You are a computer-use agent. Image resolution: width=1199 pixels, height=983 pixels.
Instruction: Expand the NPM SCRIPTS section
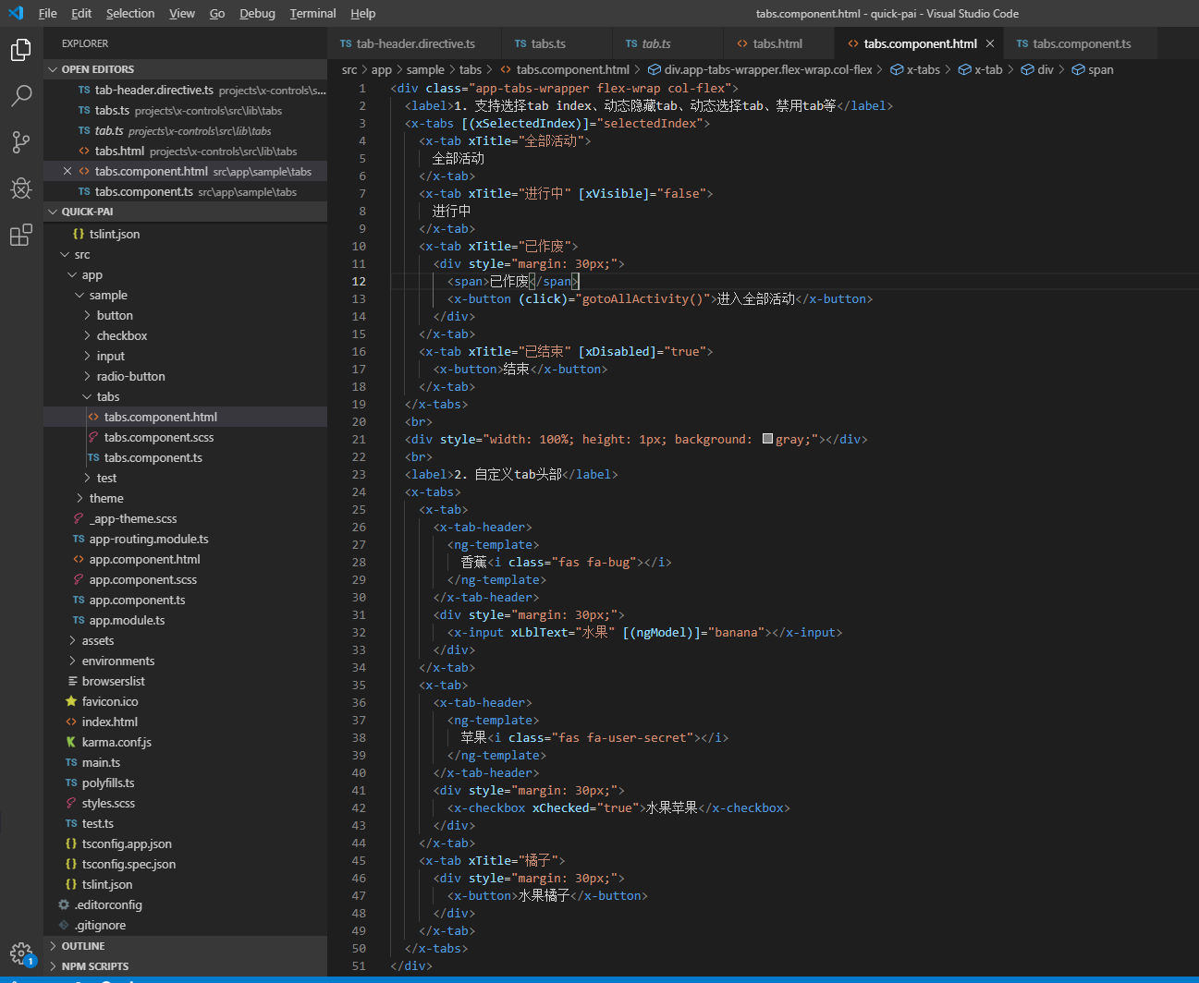coord(93,965)
